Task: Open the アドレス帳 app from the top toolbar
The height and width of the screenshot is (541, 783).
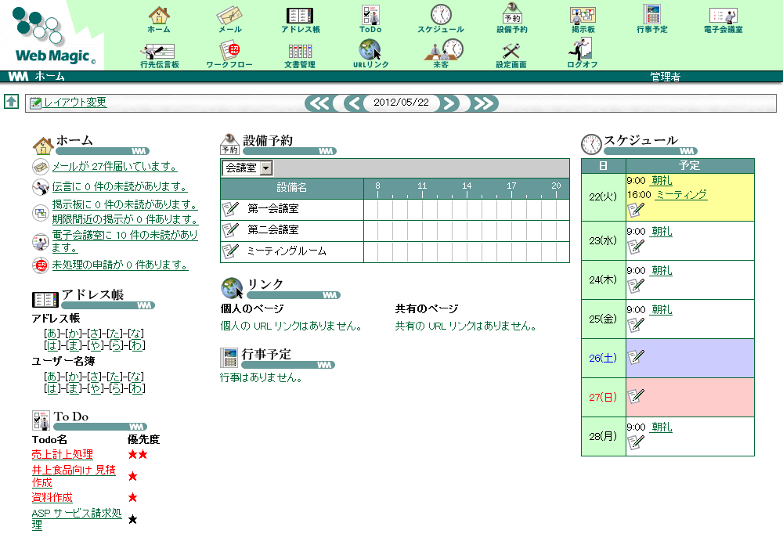Action: [300, 17]
